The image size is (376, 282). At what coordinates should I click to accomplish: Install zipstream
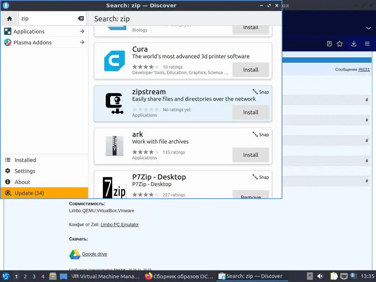click(x=250, y=112)
